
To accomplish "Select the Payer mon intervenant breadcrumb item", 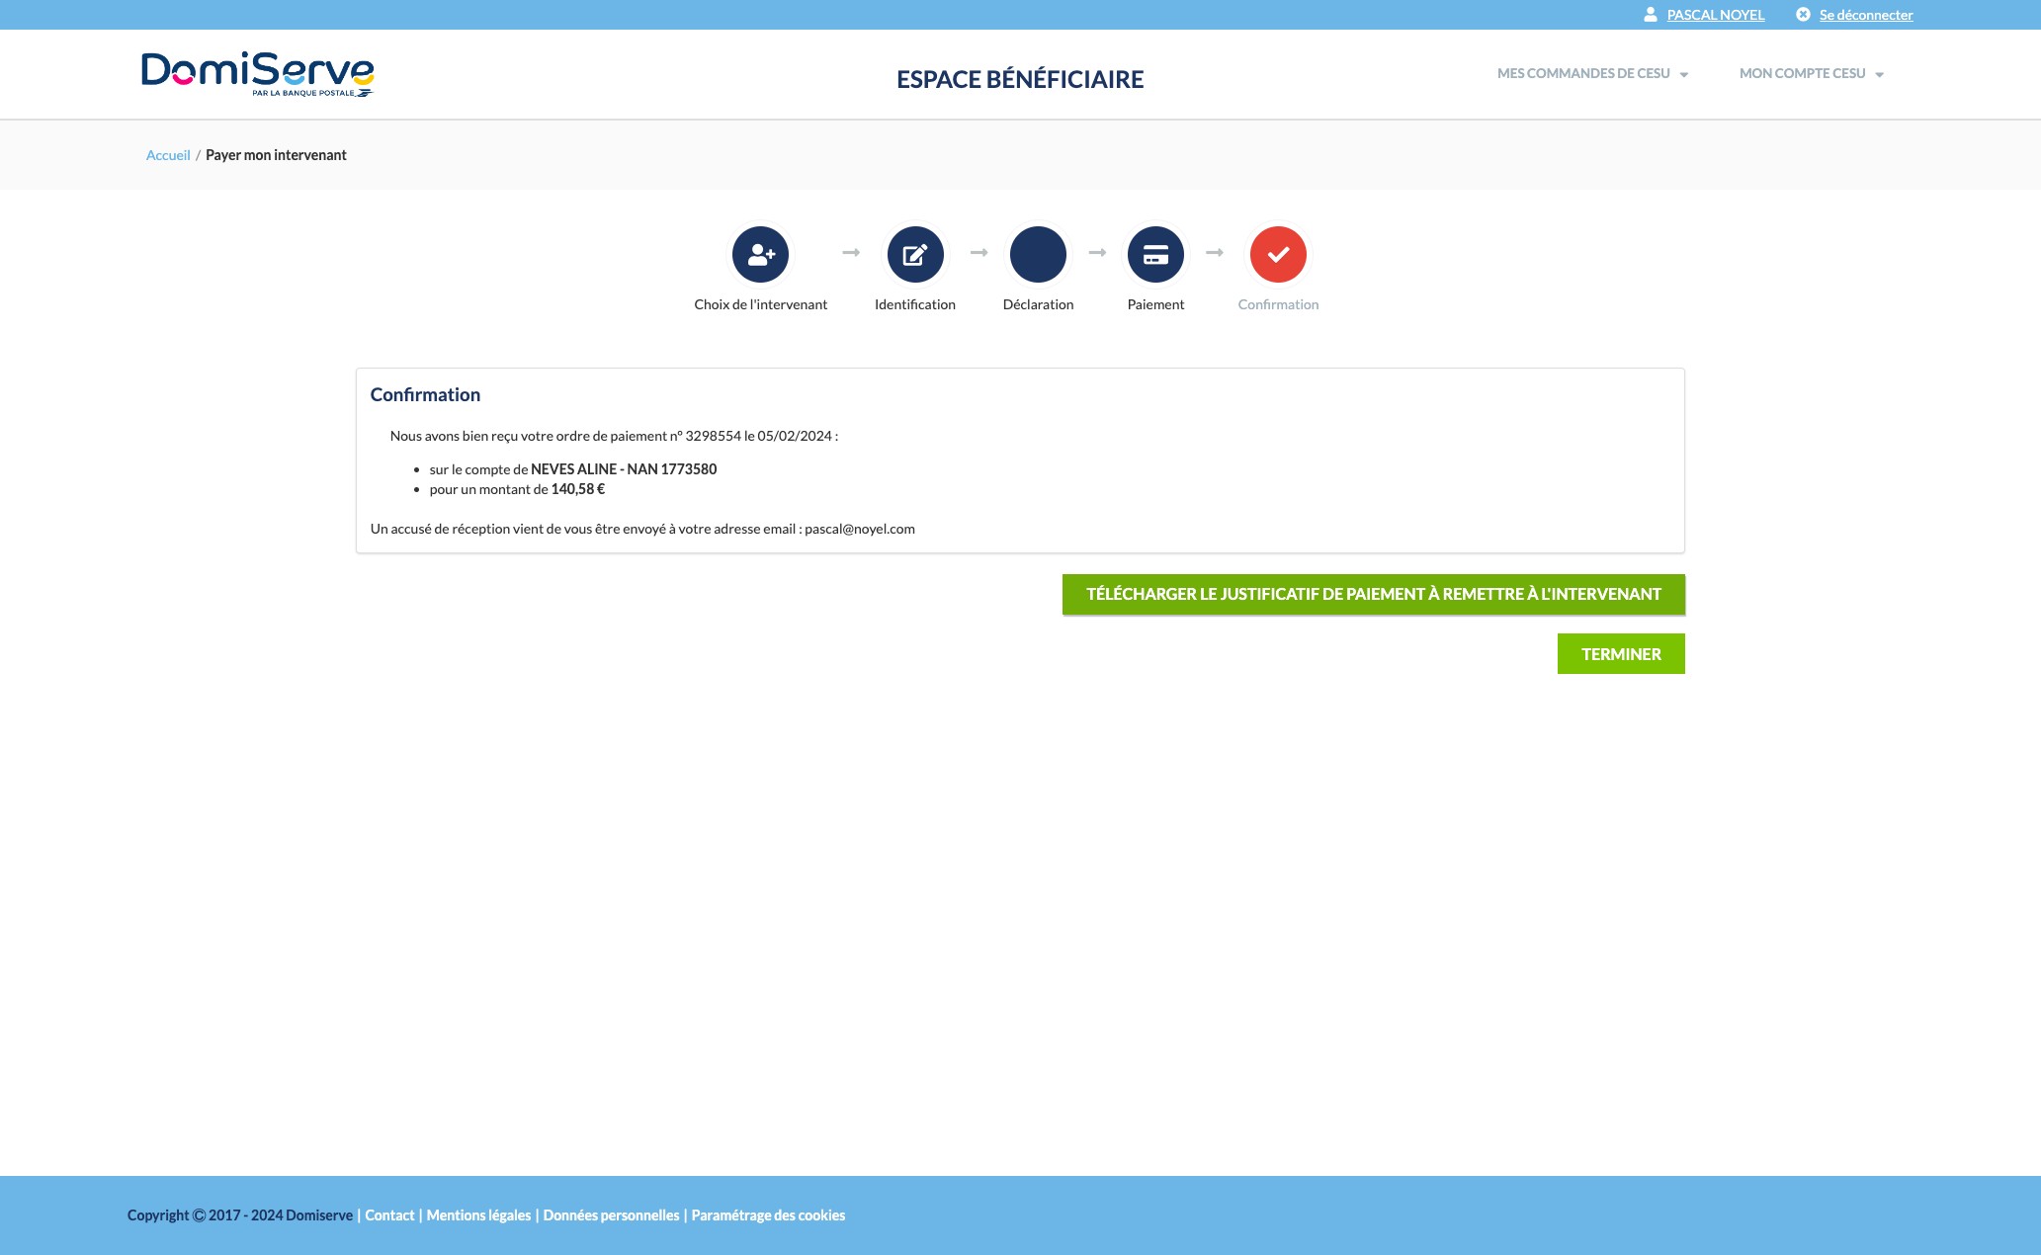I will pos(276,154).
